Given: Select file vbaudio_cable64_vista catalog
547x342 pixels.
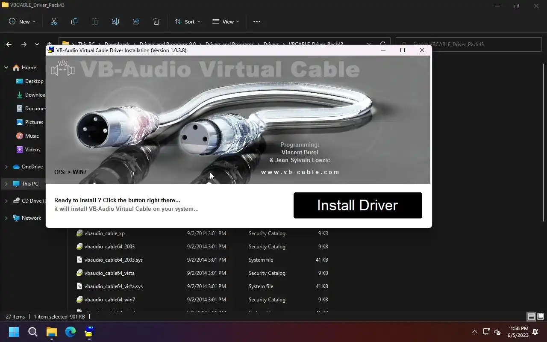Looking at the screenshot, I should click(109, 273).
